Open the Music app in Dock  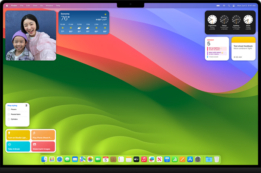click(144, 159)
